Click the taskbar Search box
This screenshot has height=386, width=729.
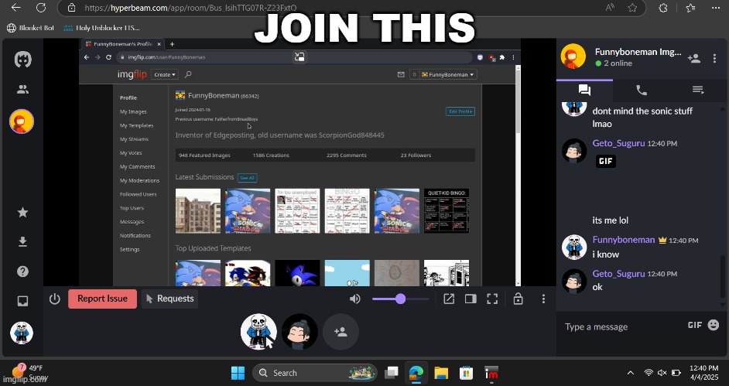315,373
